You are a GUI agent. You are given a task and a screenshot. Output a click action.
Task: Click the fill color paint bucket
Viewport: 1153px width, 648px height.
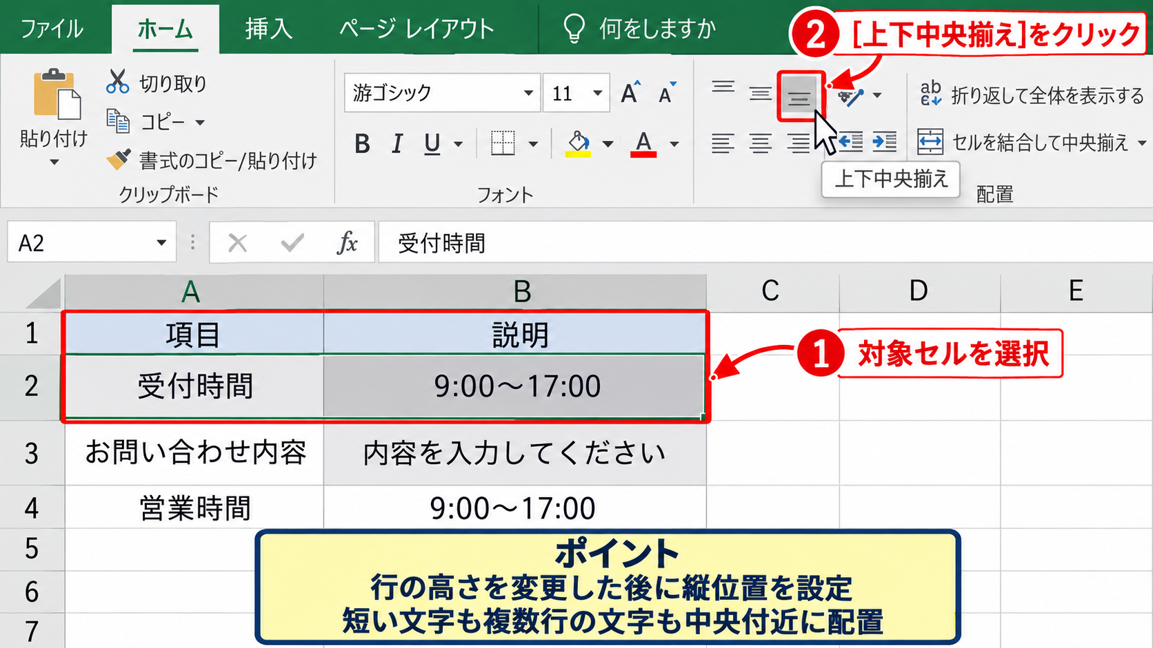[x=578, y=143]
